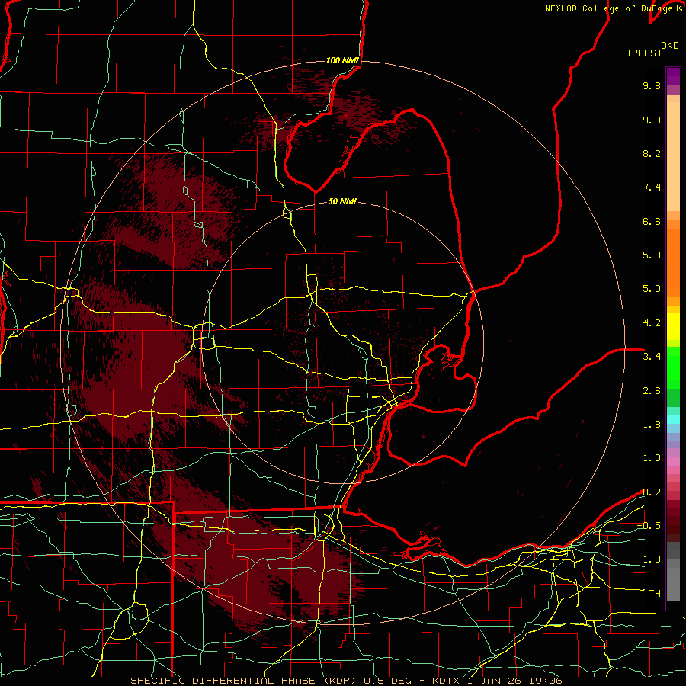Viewport: 686px width, 686px height.
Task: Click the pink color bar segment
Action: point(673,462)
